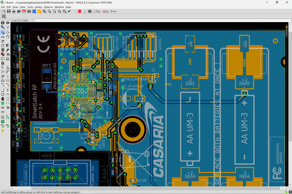This screenshot has width=292, height=194.
Task: Activate the Delete trash can tool
Action: click(x=3, y=50)
